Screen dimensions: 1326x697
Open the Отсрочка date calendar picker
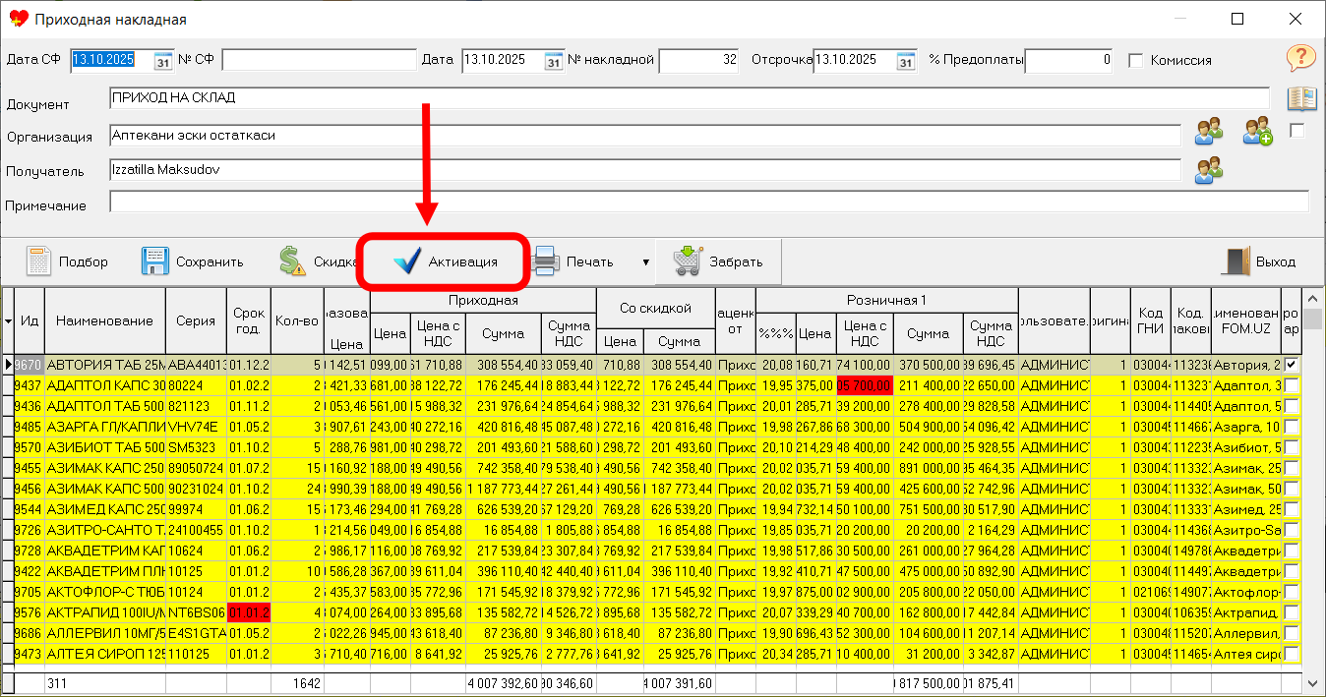(906, 61)
